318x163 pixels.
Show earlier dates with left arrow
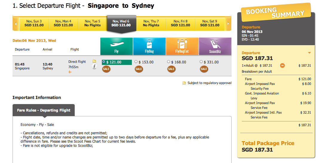click(16, 24)
